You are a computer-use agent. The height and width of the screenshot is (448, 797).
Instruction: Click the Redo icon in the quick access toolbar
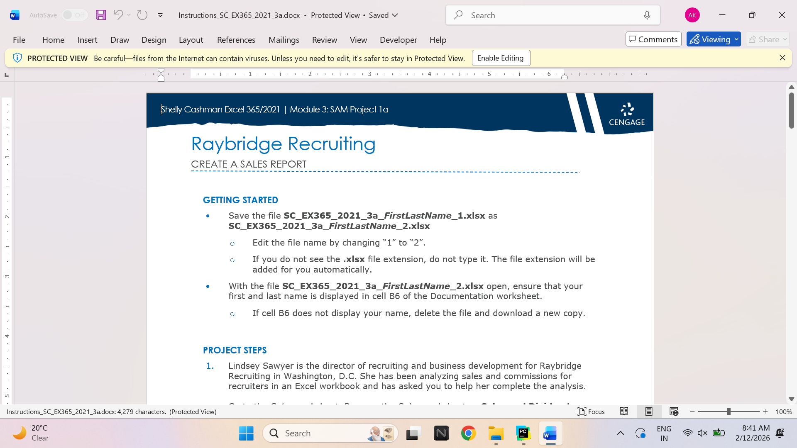pyautogui.click(x=142, y=15)
